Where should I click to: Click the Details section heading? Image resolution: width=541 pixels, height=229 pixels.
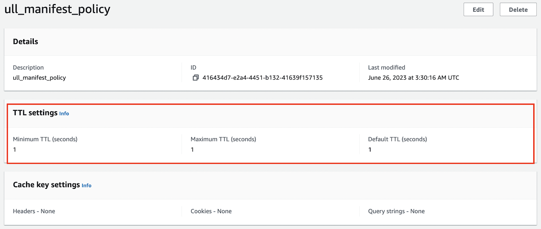tap(25, 41)
